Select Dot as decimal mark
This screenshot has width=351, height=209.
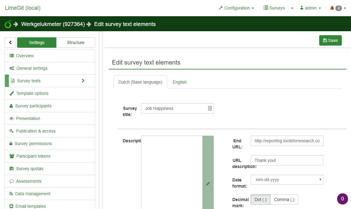tap(260, 200)
